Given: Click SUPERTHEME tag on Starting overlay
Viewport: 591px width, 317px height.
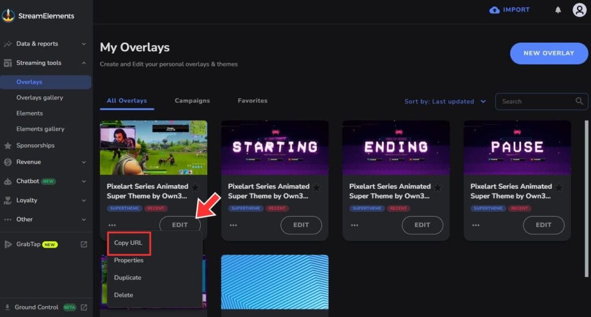Looking at the screenshot, I should pos(246,208).
